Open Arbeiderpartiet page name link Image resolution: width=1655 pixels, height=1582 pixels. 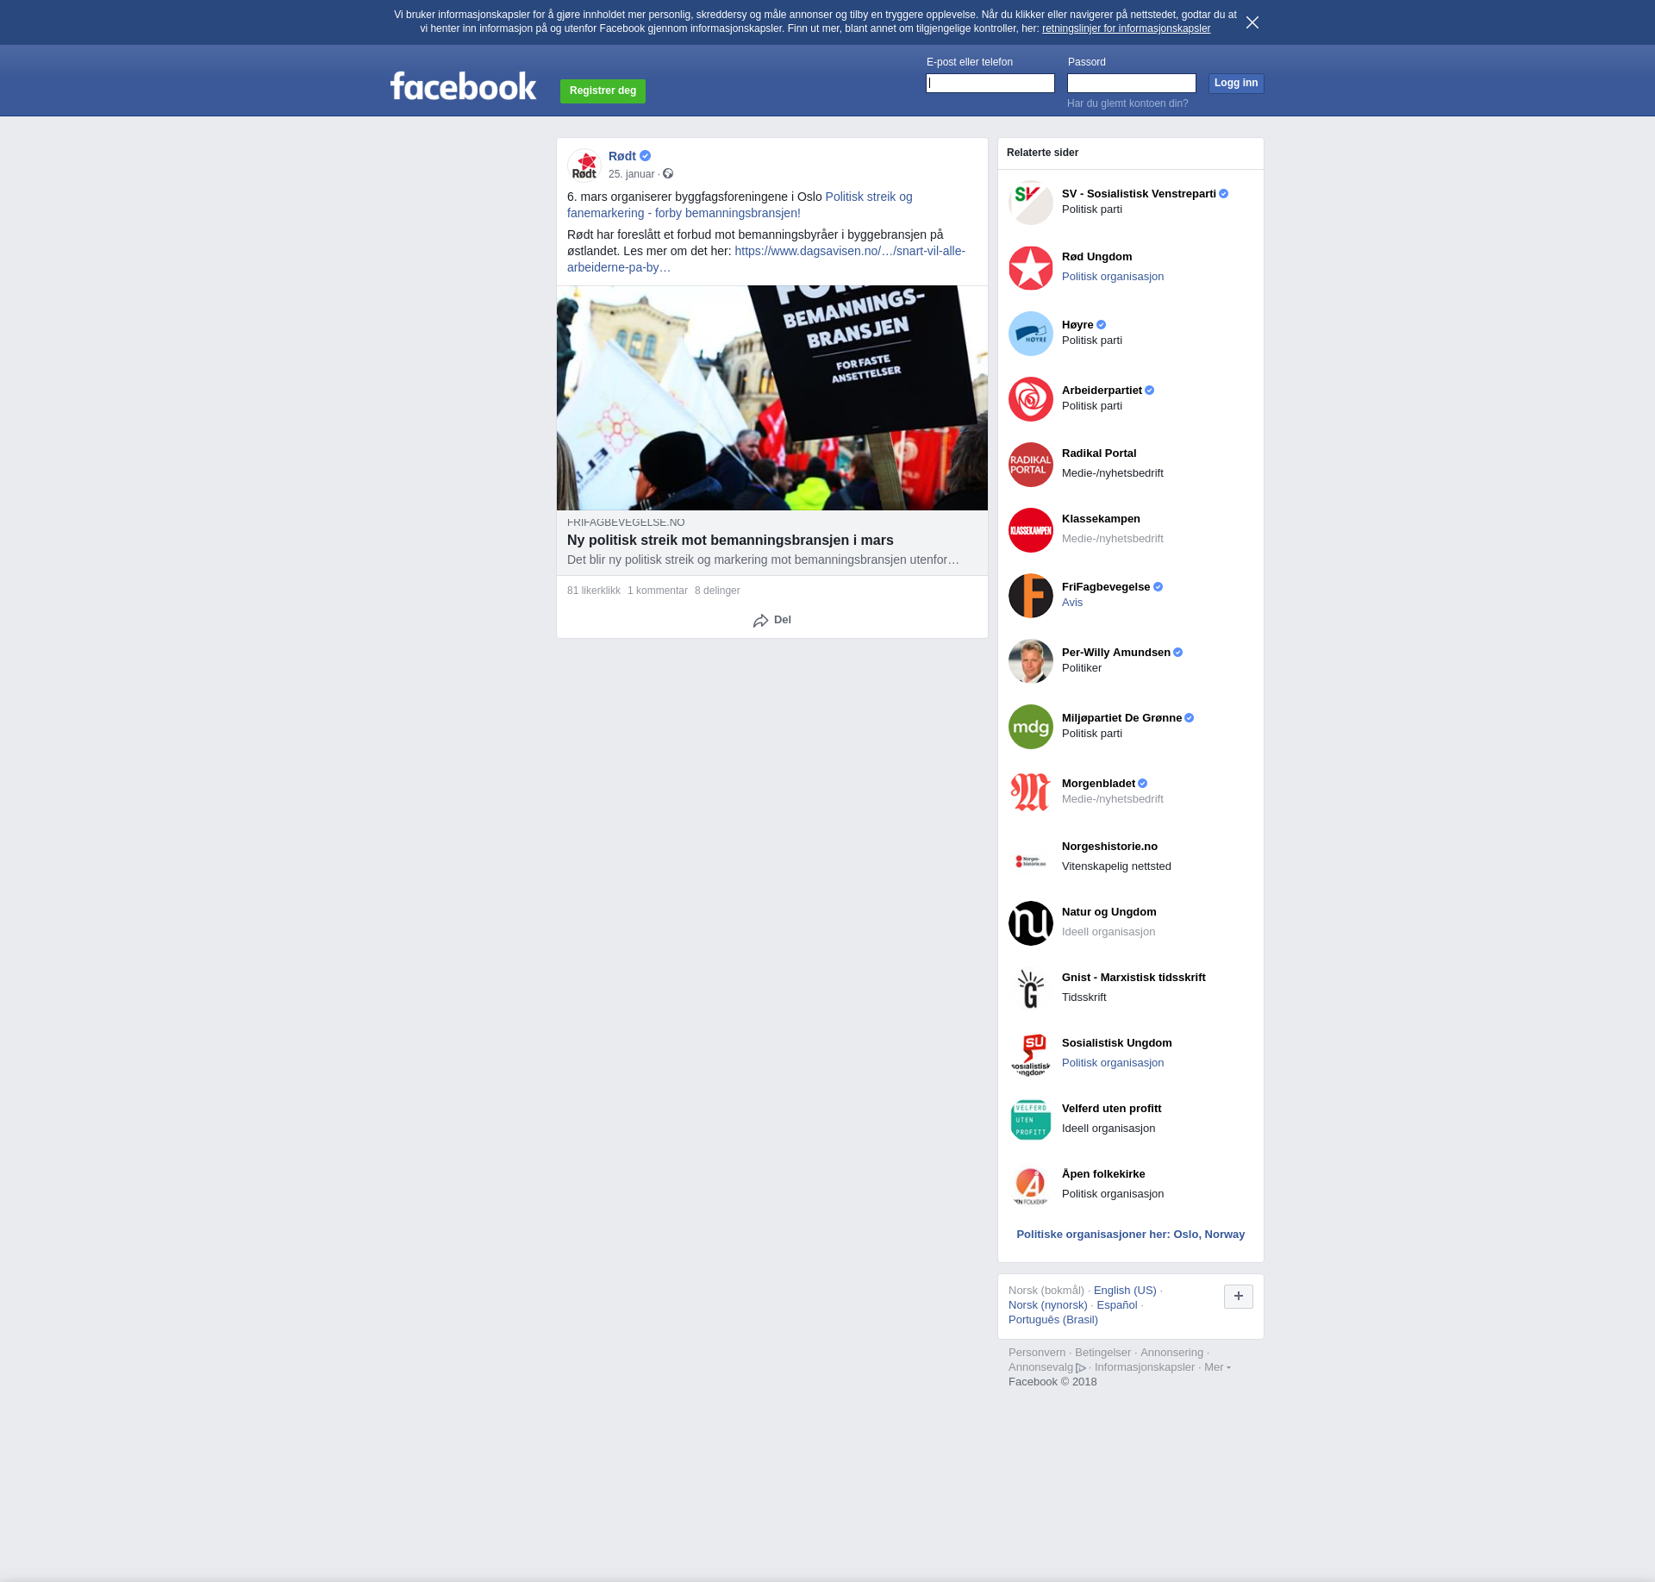1102,391
